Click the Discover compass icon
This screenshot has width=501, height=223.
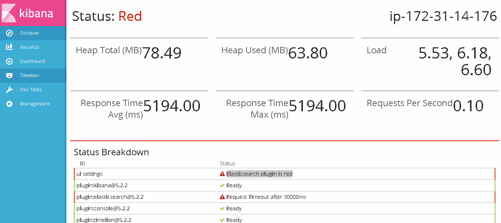9,33
